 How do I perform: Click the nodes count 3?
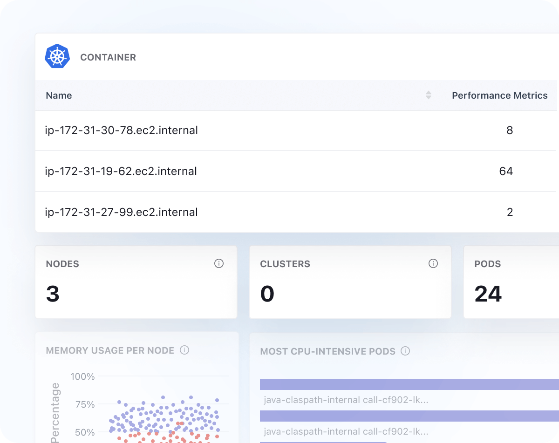pos(53,294)
